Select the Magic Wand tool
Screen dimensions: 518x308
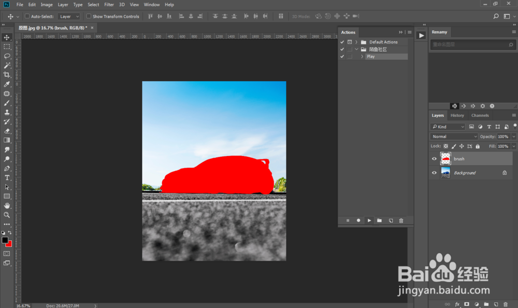pos(7,65)
